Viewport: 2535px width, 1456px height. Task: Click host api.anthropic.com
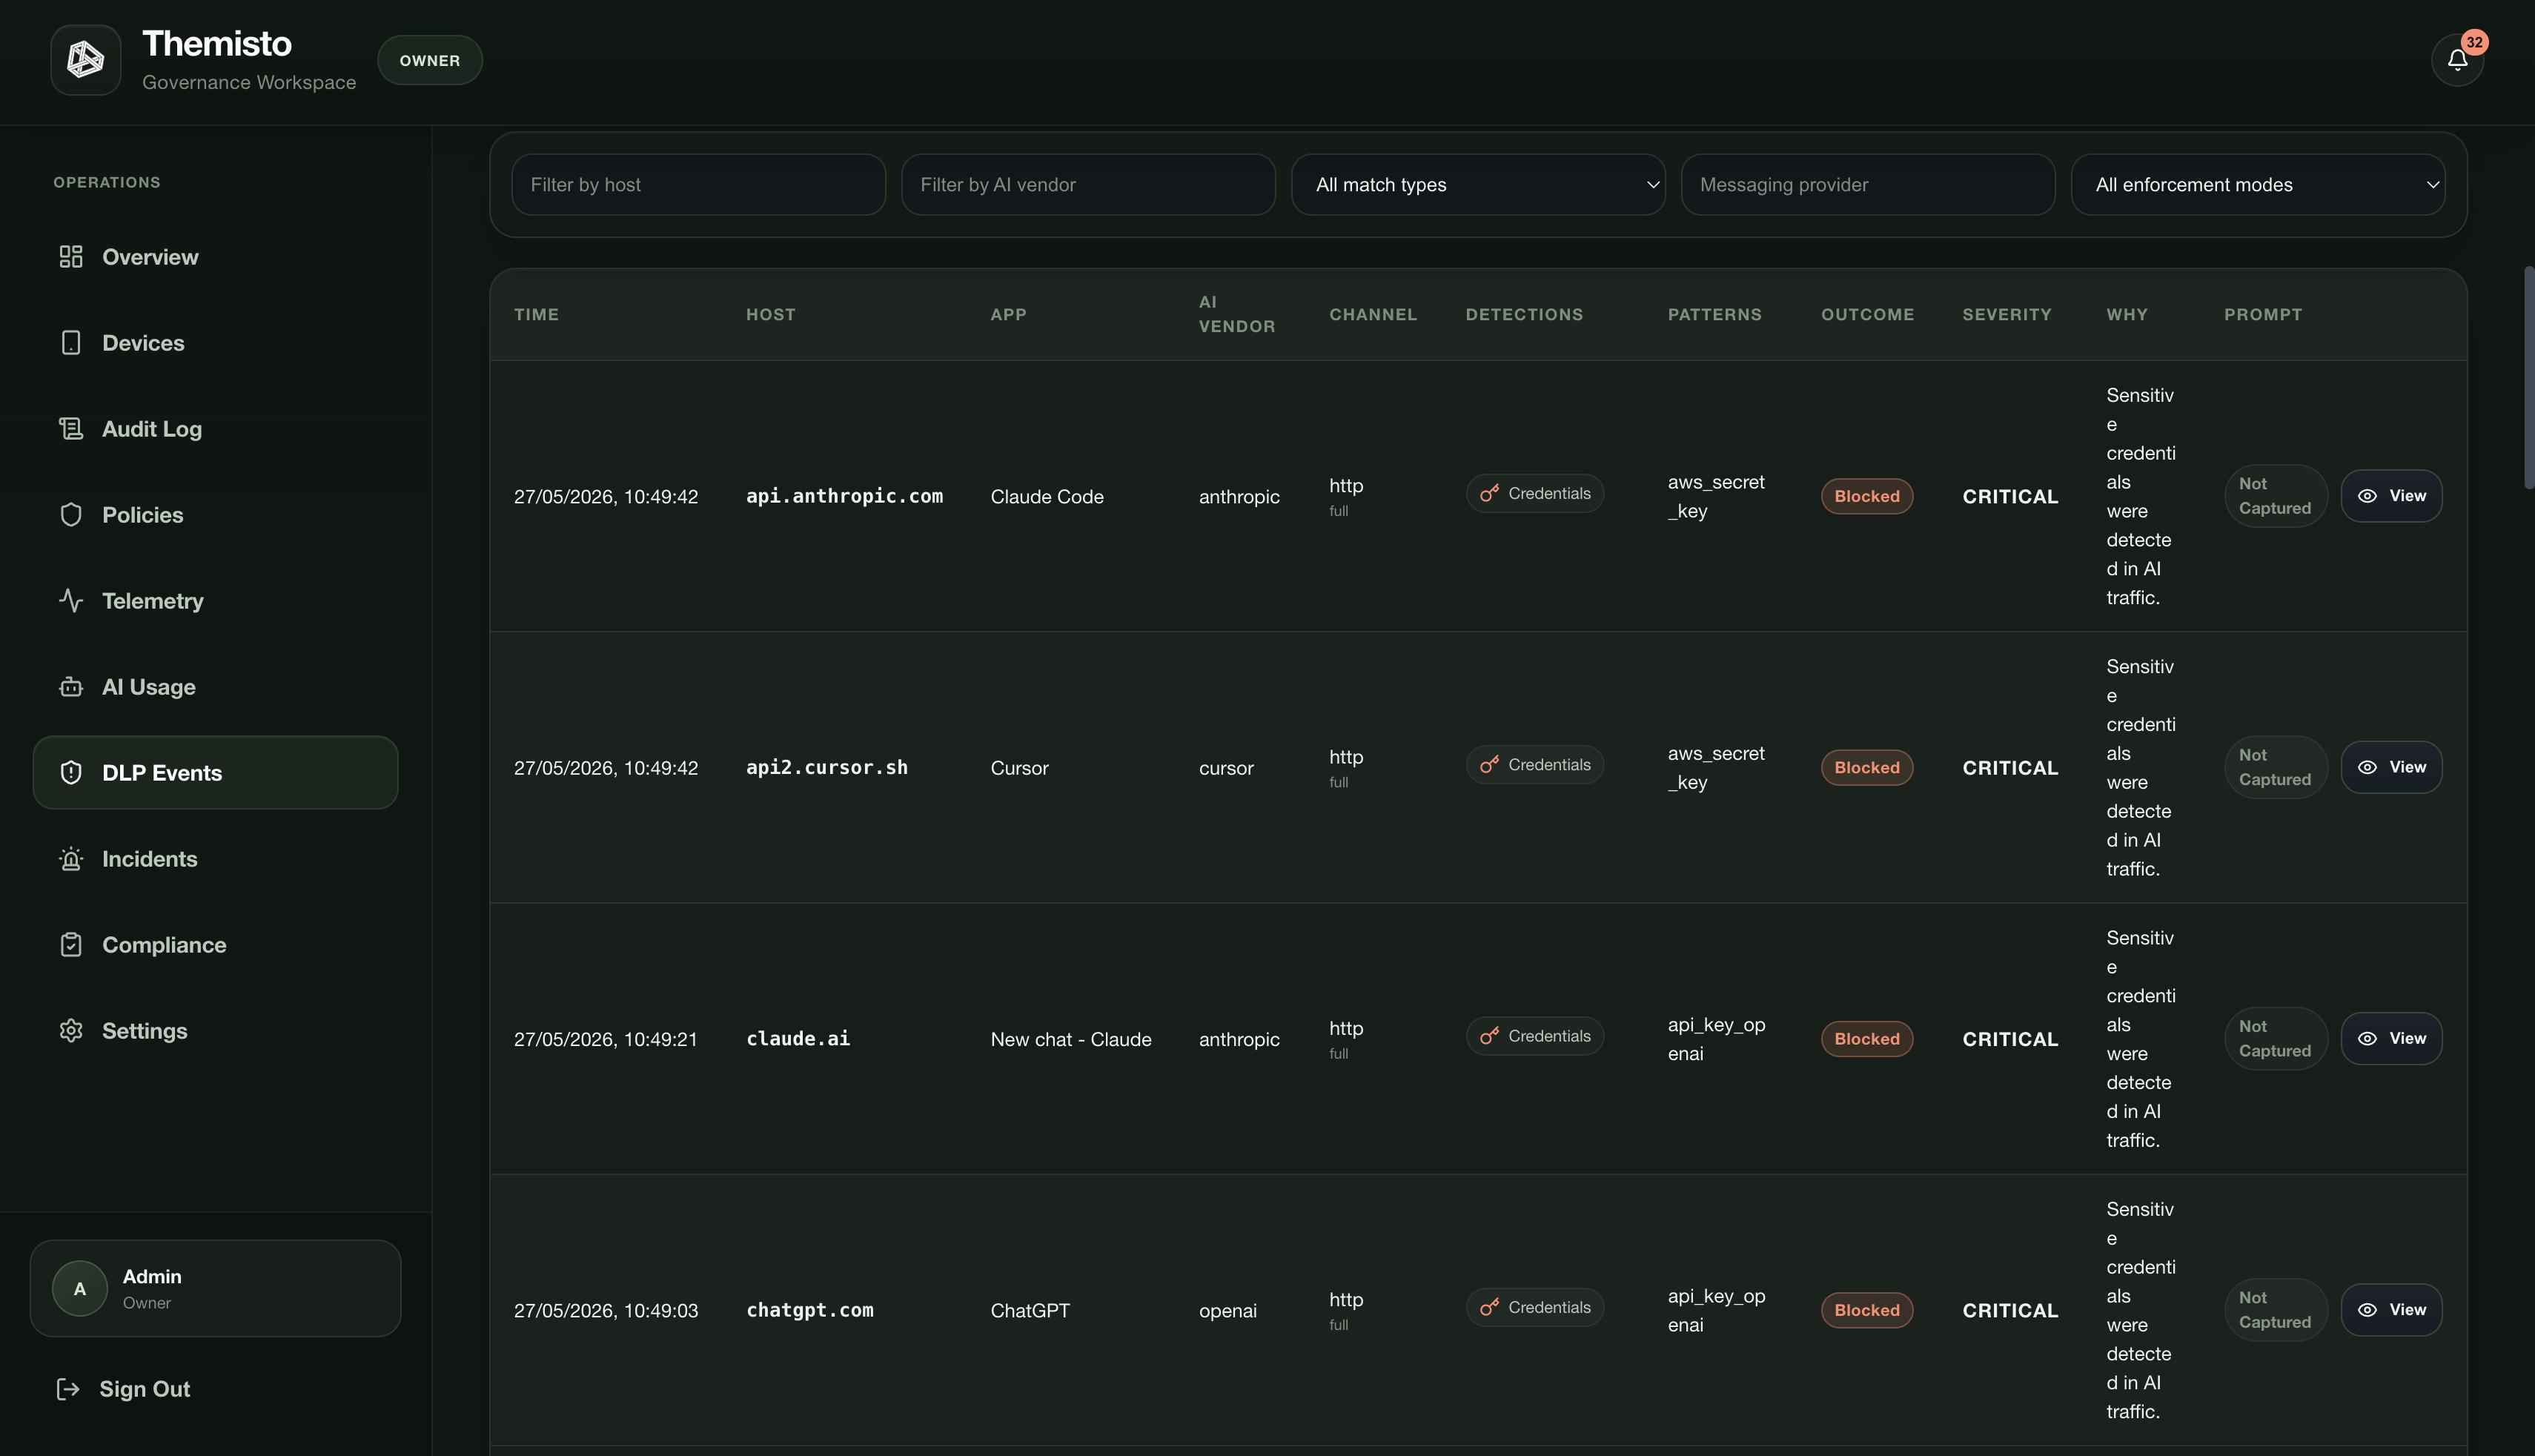[x=845, y=496]
